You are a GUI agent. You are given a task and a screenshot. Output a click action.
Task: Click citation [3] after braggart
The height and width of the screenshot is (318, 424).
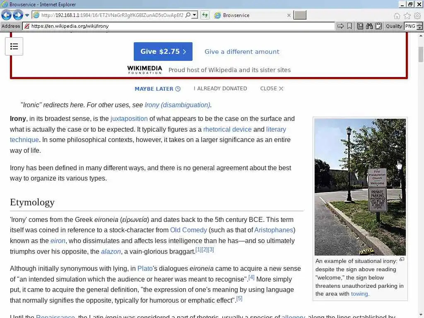[x=211, y=249]
